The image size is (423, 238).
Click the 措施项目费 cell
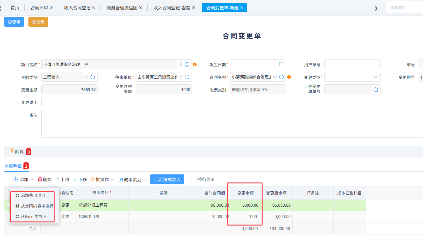(x=102, y=217)
